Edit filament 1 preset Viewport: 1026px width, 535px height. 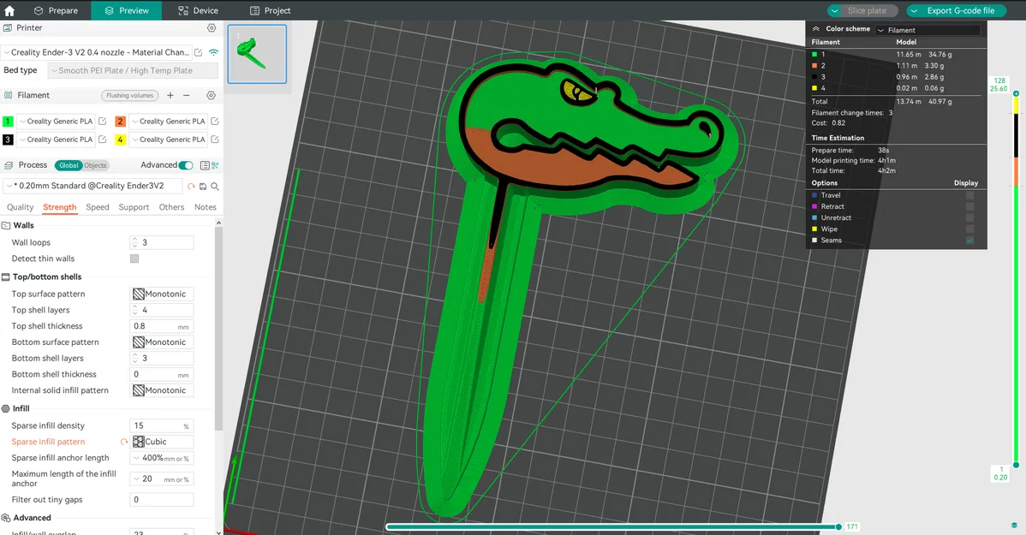click(102, 121)
